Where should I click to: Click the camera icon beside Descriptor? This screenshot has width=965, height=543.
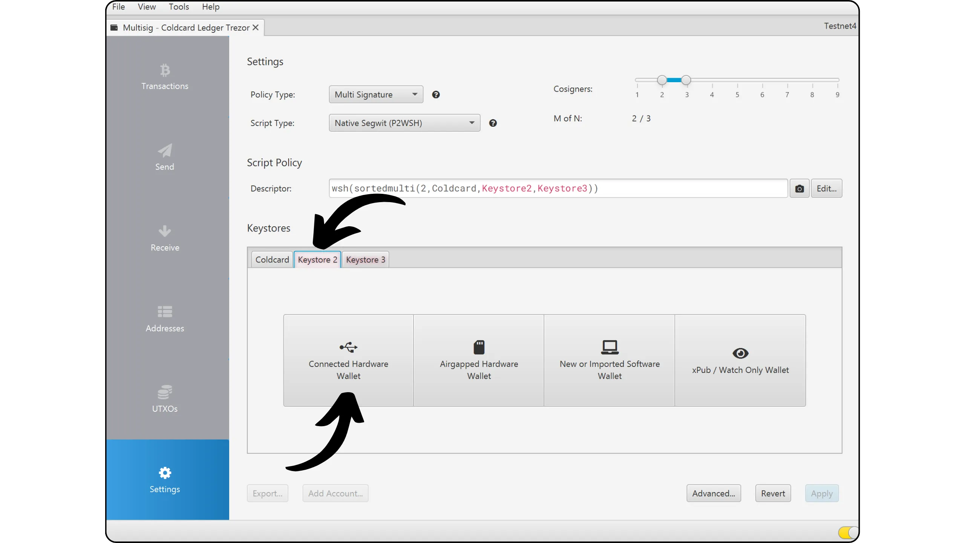(x=799, y=189)
